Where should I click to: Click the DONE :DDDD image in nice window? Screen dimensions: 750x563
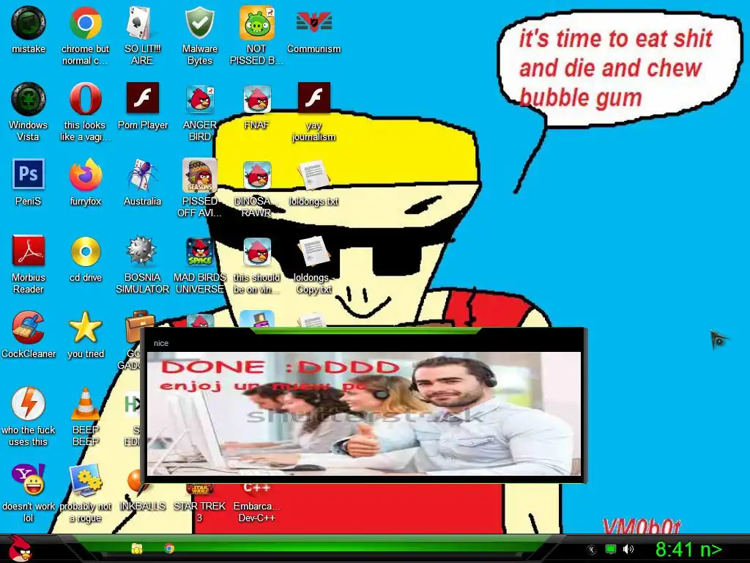click(364, 414)
